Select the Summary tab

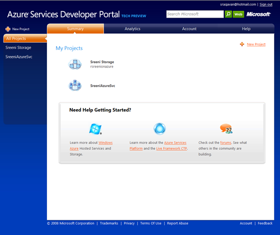(x=75, y=28)
